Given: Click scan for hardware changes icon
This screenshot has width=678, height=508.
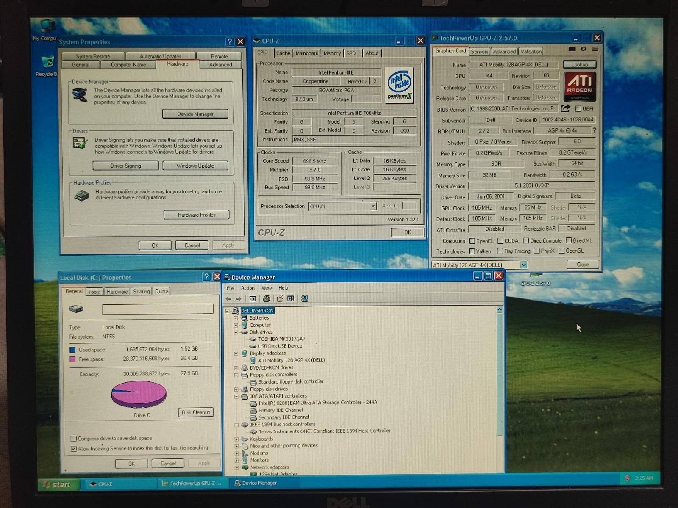Looking at the screenshot, I should 304,299.
